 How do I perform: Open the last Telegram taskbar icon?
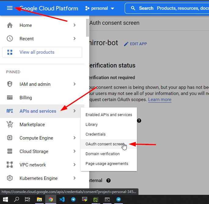tap(119, 199)
